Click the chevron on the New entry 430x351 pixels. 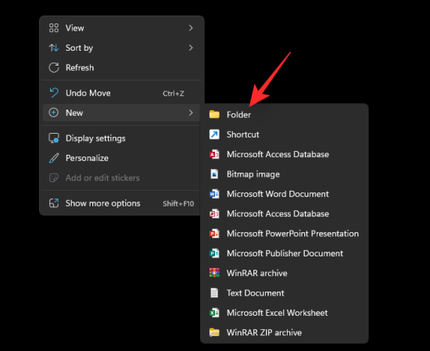click(191, 113)
